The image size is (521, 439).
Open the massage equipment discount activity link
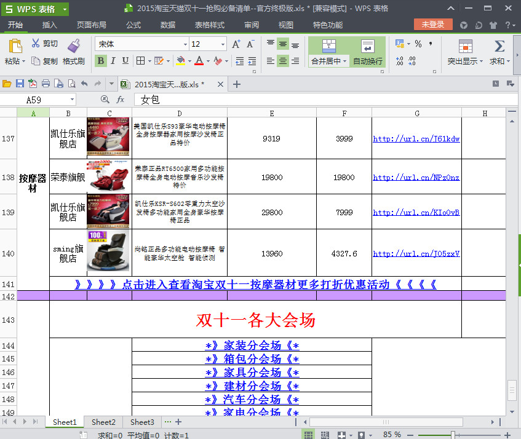click(x=255, y=284)
